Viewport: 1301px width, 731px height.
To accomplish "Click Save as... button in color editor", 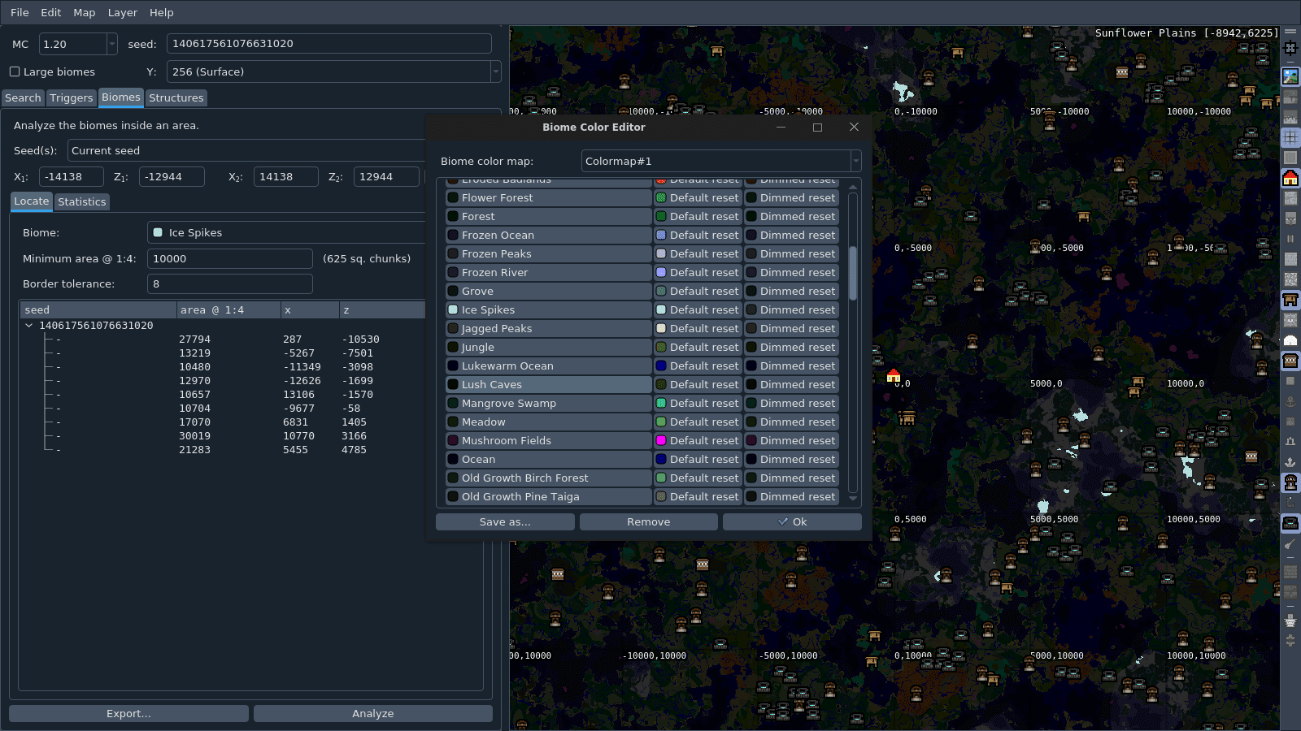I will coord(505,521).
